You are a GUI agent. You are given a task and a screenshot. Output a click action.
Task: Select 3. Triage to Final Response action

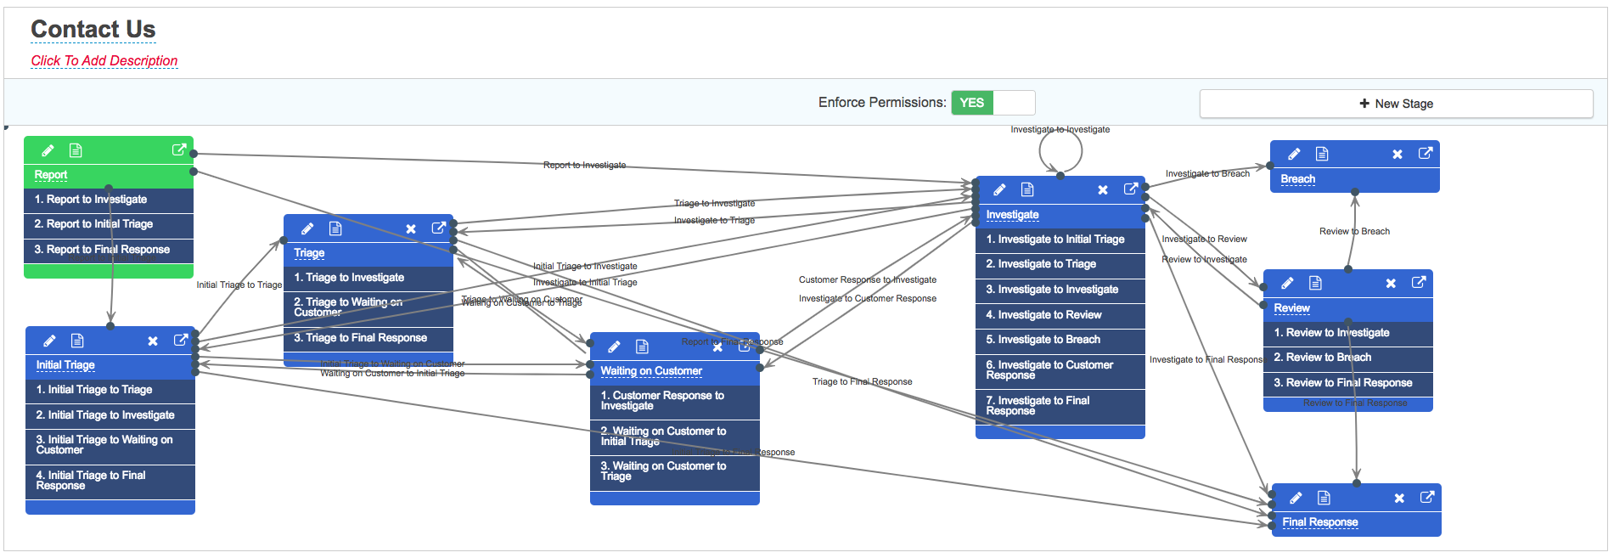pyautogui.click(x=368, y=338)
